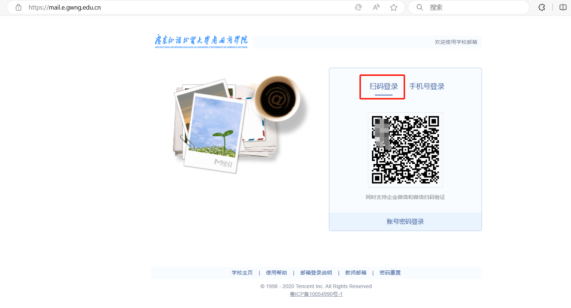
Task: Open 邮箱登录说明 footer link
Action: pyautogui.click(x=316, y=273)
